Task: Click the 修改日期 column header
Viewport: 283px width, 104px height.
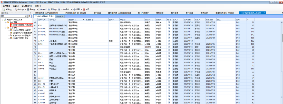Action: 211,19
